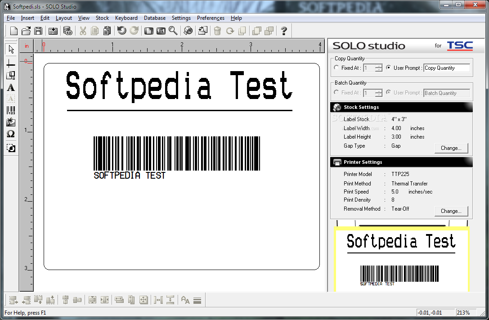The width and height of the screenshot is (489, 320).
Task: Select Copy Quantity 'Fixed At' radio button
Action: 336,68
